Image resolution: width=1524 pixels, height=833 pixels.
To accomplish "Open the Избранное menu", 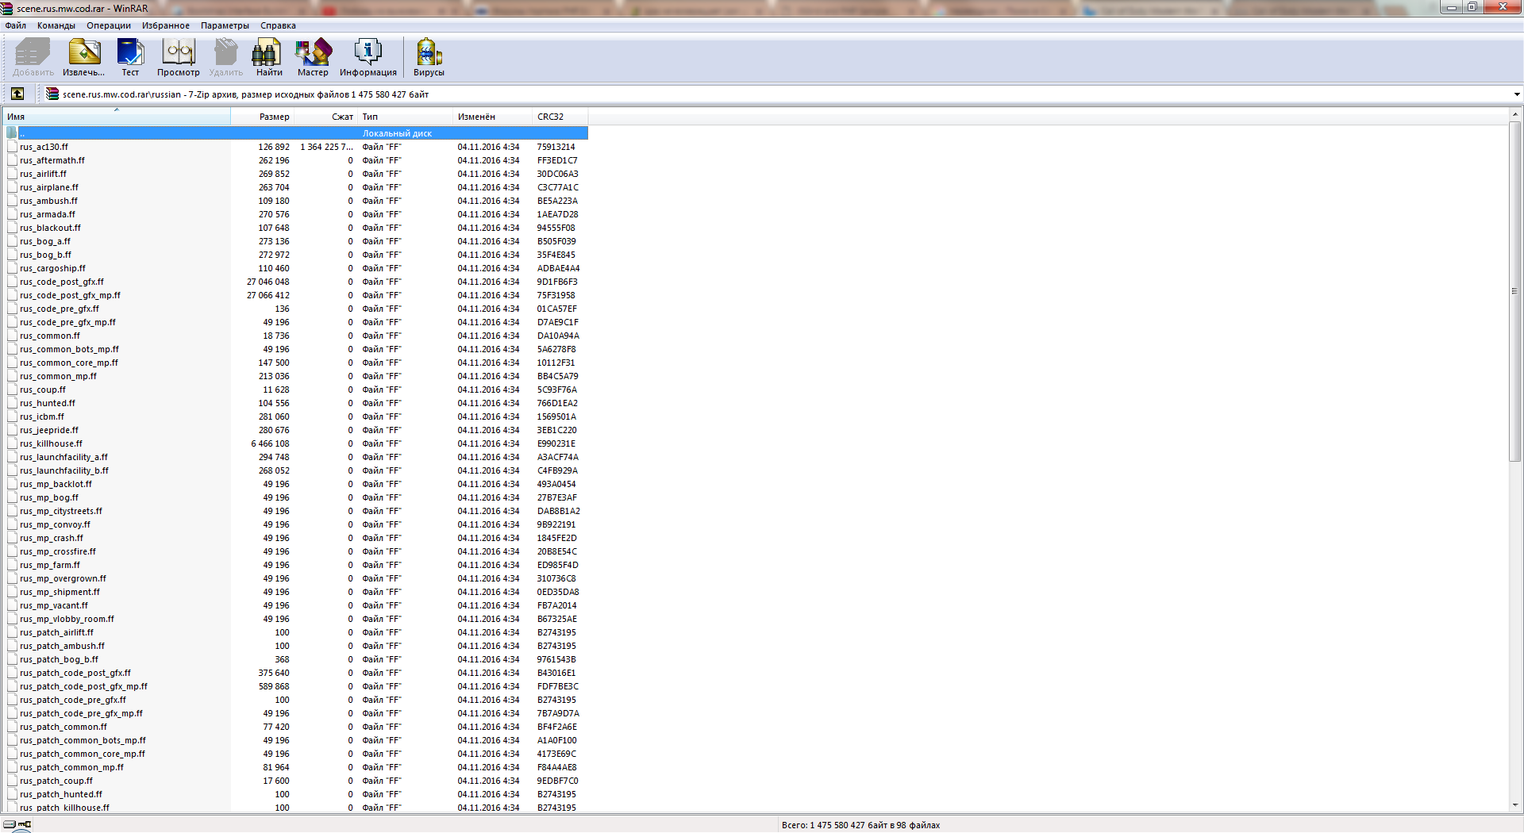I will (166, 25).
